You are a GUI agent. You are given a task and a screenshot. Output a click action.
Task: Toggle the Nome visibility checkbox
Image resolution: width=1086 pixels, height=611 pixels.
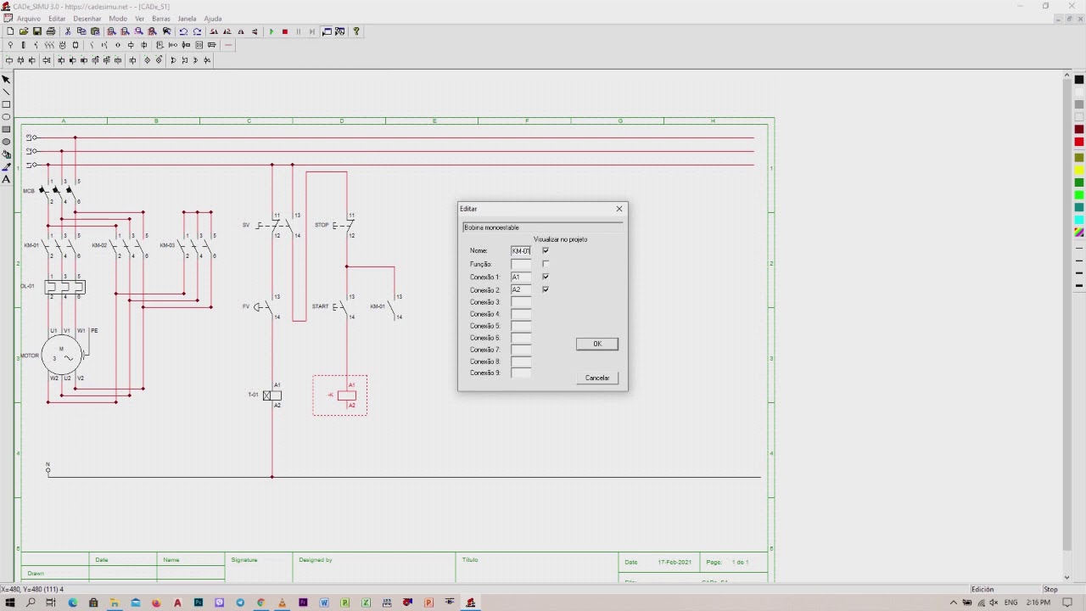click(x=546, y=250)
